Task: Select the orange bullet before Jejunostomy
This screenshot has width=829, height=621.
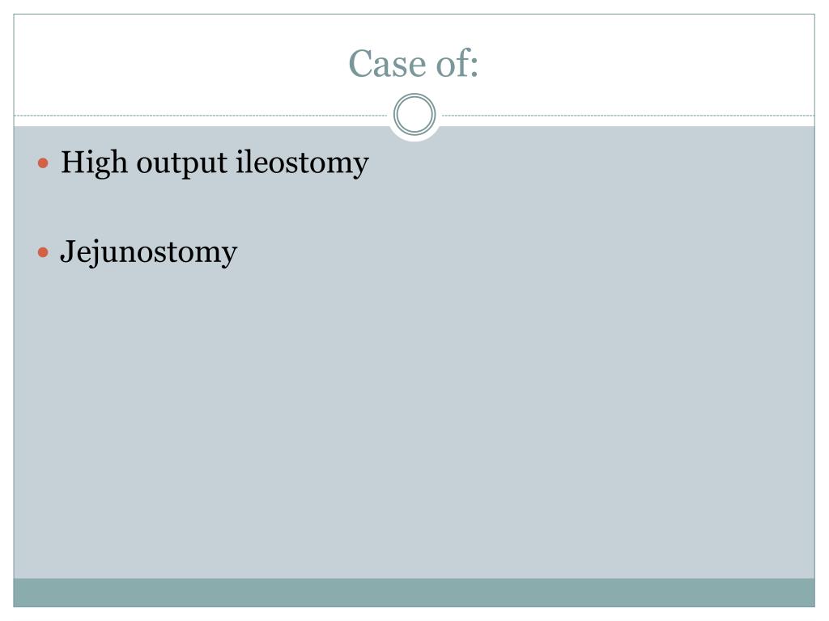Action: click(44, 252)
